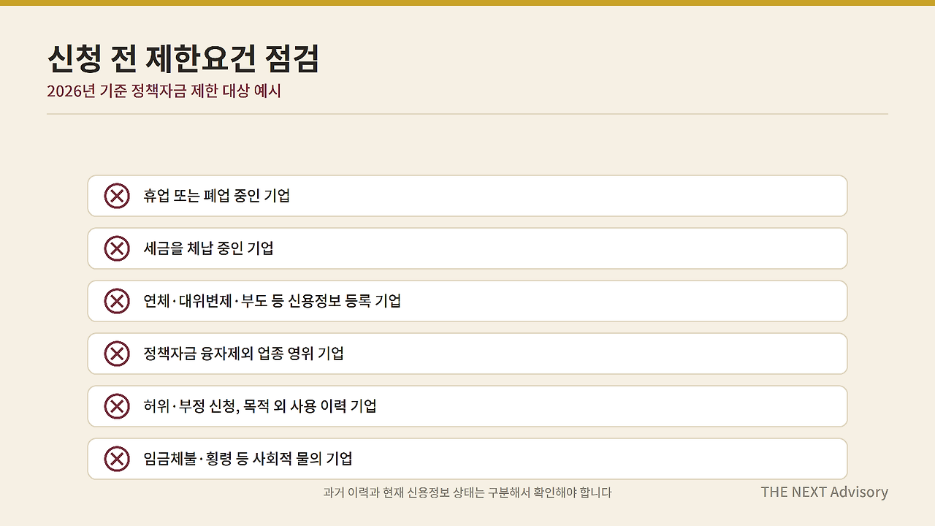Viewport: 935px width, 526px height.
Task: Select the subtitle 2026년 기준 정책자금 제한 대상 예시
Action: pos(164,91)
